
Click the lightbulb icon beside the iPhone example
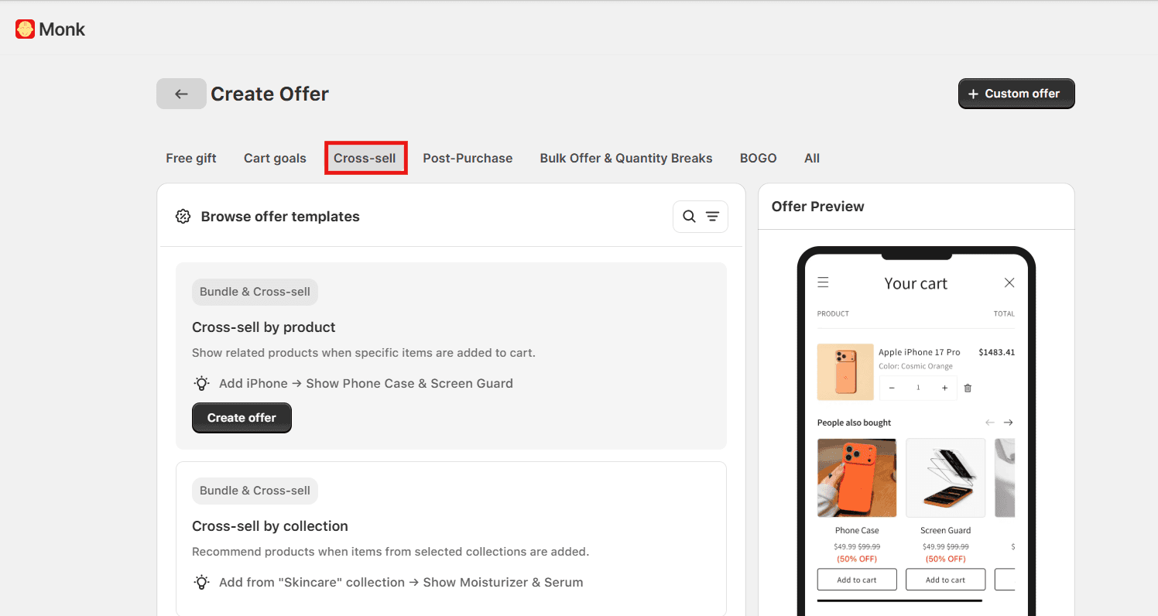click(201, 383)
